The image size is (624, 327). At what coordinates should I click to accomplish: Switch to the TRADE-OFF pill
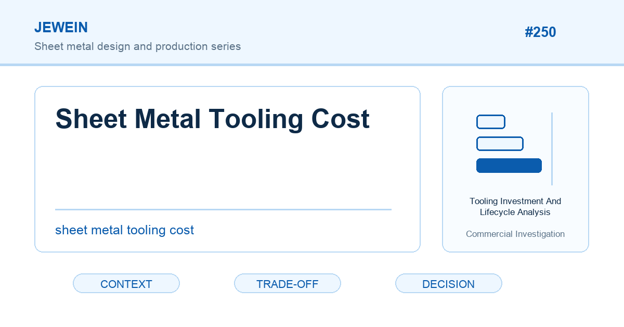[288, 284]
